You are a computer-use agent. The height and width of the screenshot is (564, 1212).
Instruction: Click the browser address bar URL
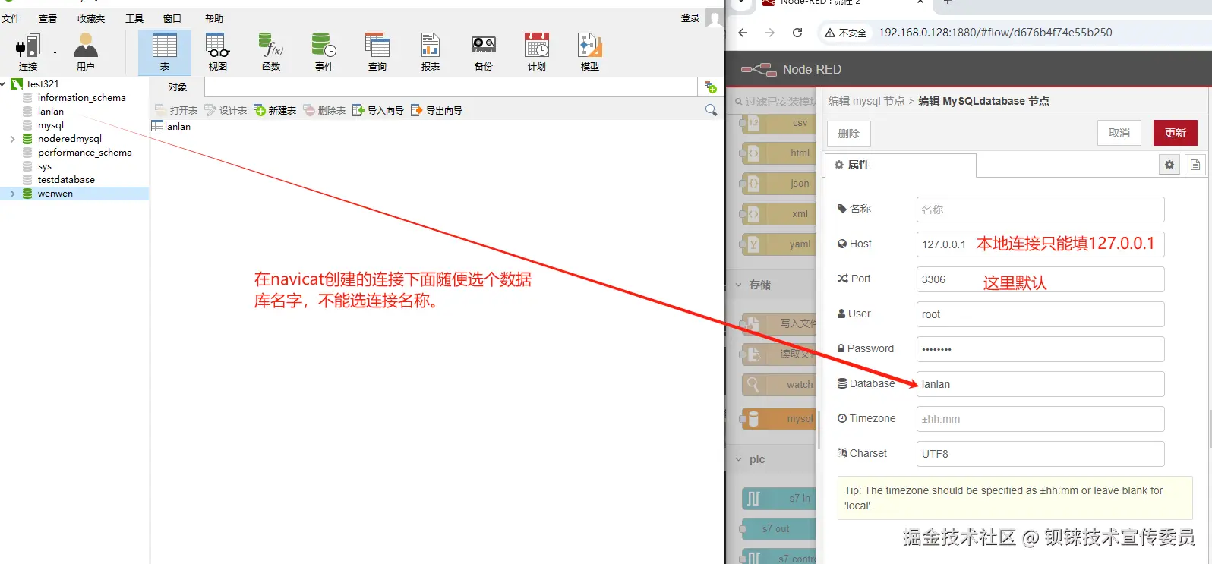pyautogui.click(x=995, y=33)
